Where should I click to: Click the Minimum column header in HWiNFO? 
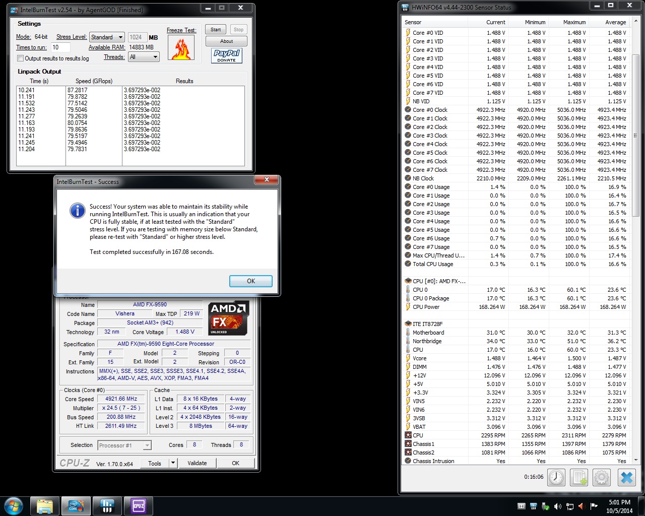tap(528, 22)
